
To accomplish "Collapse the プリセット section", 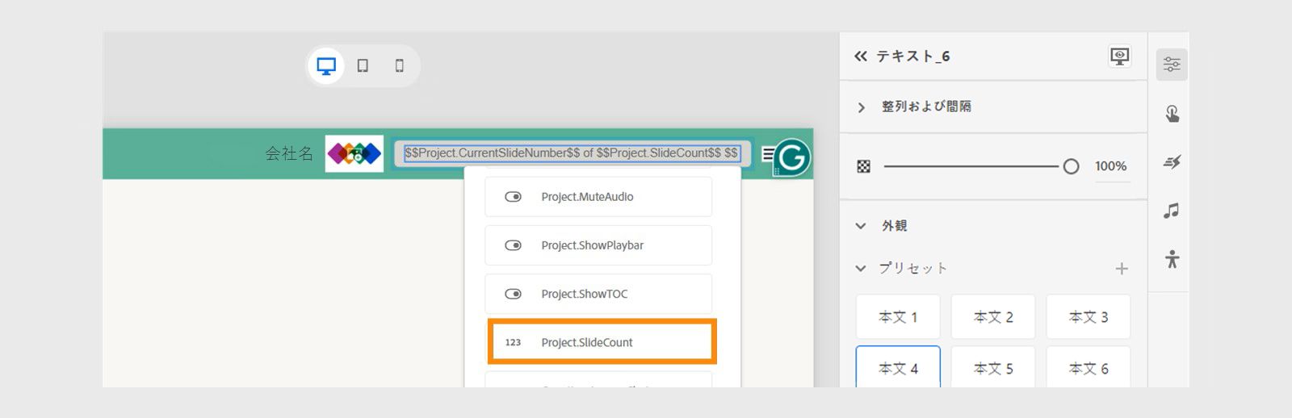I will pos(861,268).
